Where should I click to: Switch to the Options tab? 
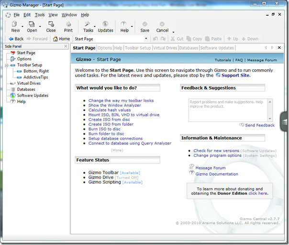point(105,48)
